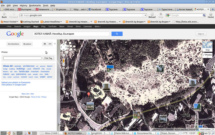The width and height of the screenshot is (215, 135).
Task: Open the Getting Started bookmark
Action: pyautogui.click(x=29, y=22)
